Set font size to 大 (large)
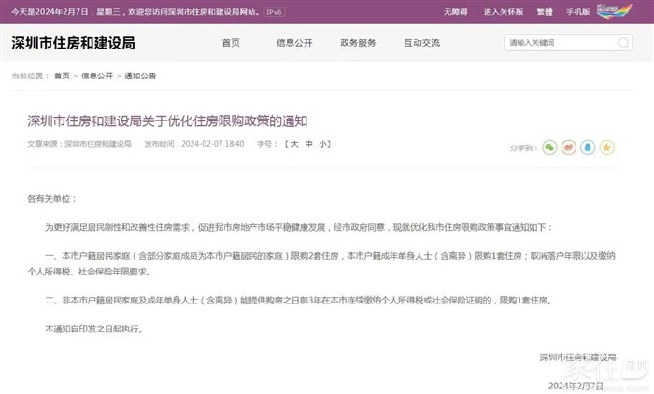This screenshot has height=394, width=654. 293,145
